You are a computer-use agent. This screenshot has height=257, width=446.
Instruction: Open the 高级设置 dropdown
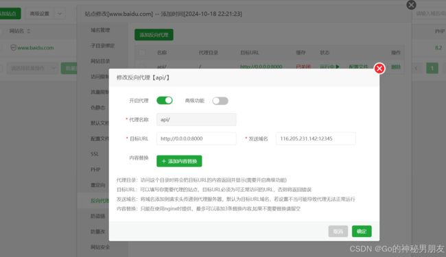point(46,14)
